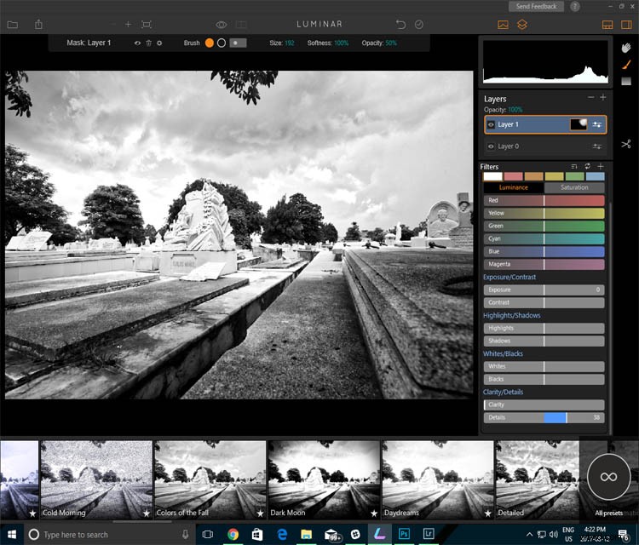Viewport: 639px width, 545px height.
Task: Apply the Daydreams preset
Action: pos(438,479)
